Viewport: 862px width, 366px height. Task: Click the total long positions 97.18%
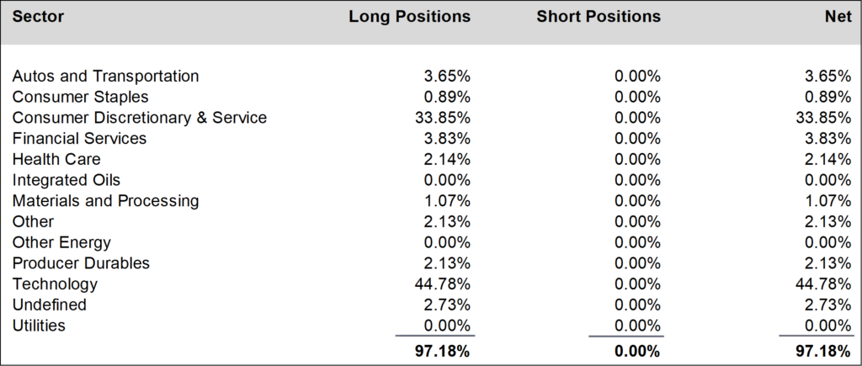[443, 351]
